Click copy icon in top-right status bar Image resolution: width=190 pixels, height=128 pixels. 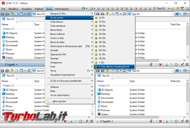coord(171,65)
